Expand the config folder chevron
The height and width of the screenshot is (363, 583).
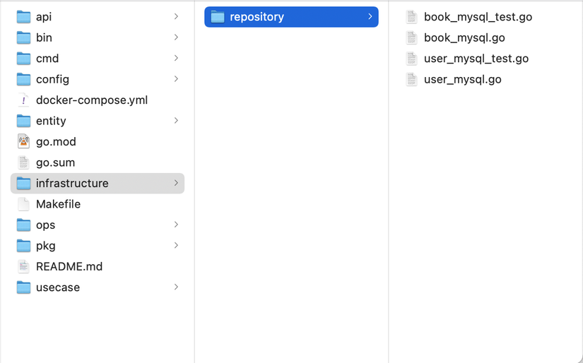(176, 79)
